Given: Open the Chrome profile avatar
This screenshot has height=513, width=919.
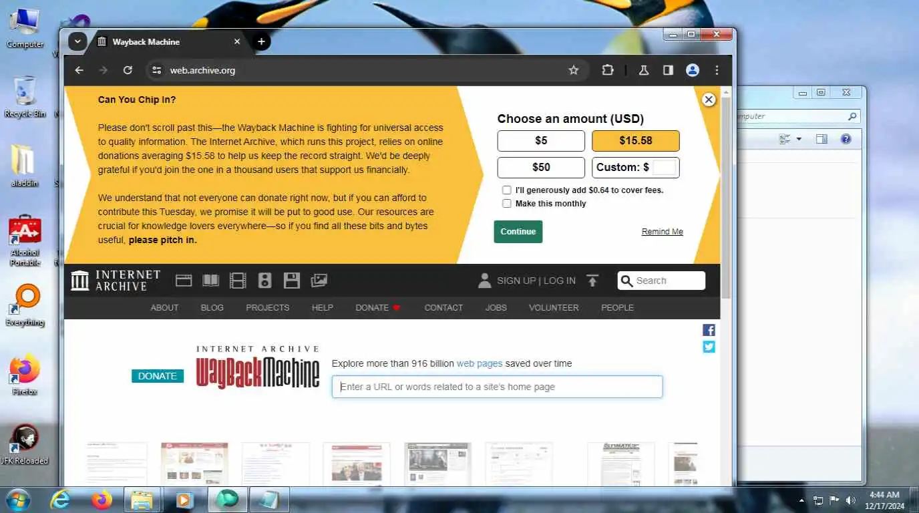Looking at the screenshot, I should 693,70.
